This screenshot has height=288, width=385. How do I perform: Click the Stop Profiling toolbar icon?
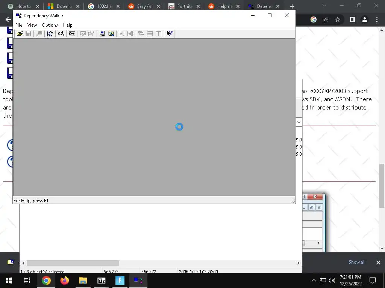(x=130, y=33)
